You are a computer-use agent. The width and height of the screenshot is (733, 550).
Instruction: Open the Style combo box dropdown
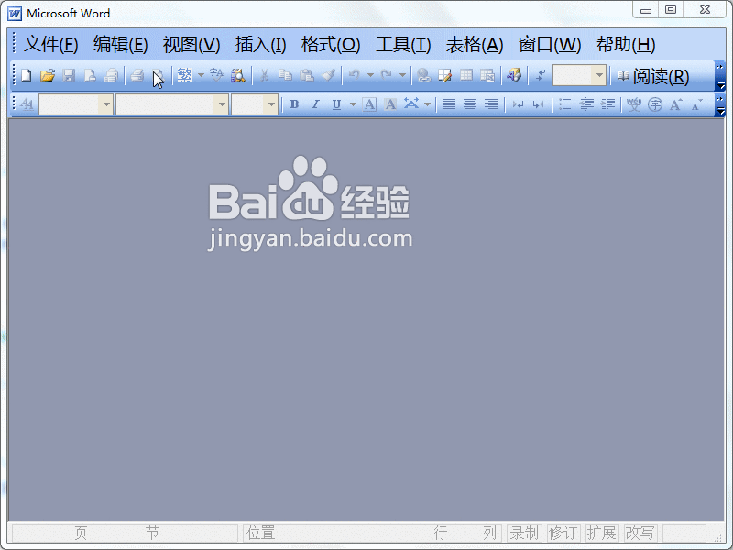click(106, 104)
